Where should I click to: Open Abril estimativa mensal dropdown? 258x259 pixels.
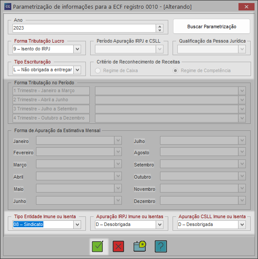[118, 176]
